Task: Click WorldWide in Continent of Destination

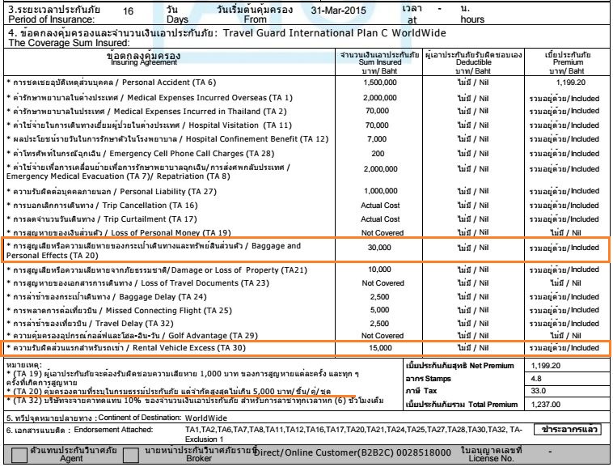Action: tap(205, 418)
